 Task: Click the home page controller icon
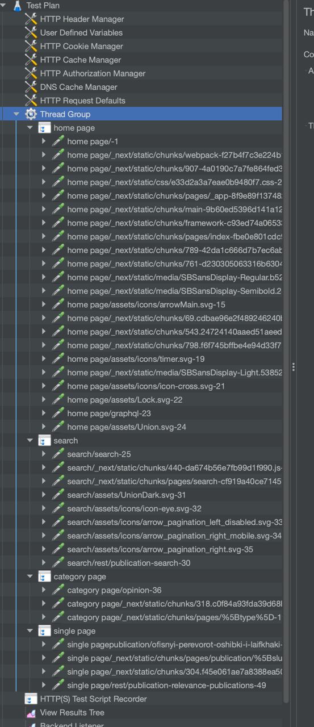(x=44, y=128)
